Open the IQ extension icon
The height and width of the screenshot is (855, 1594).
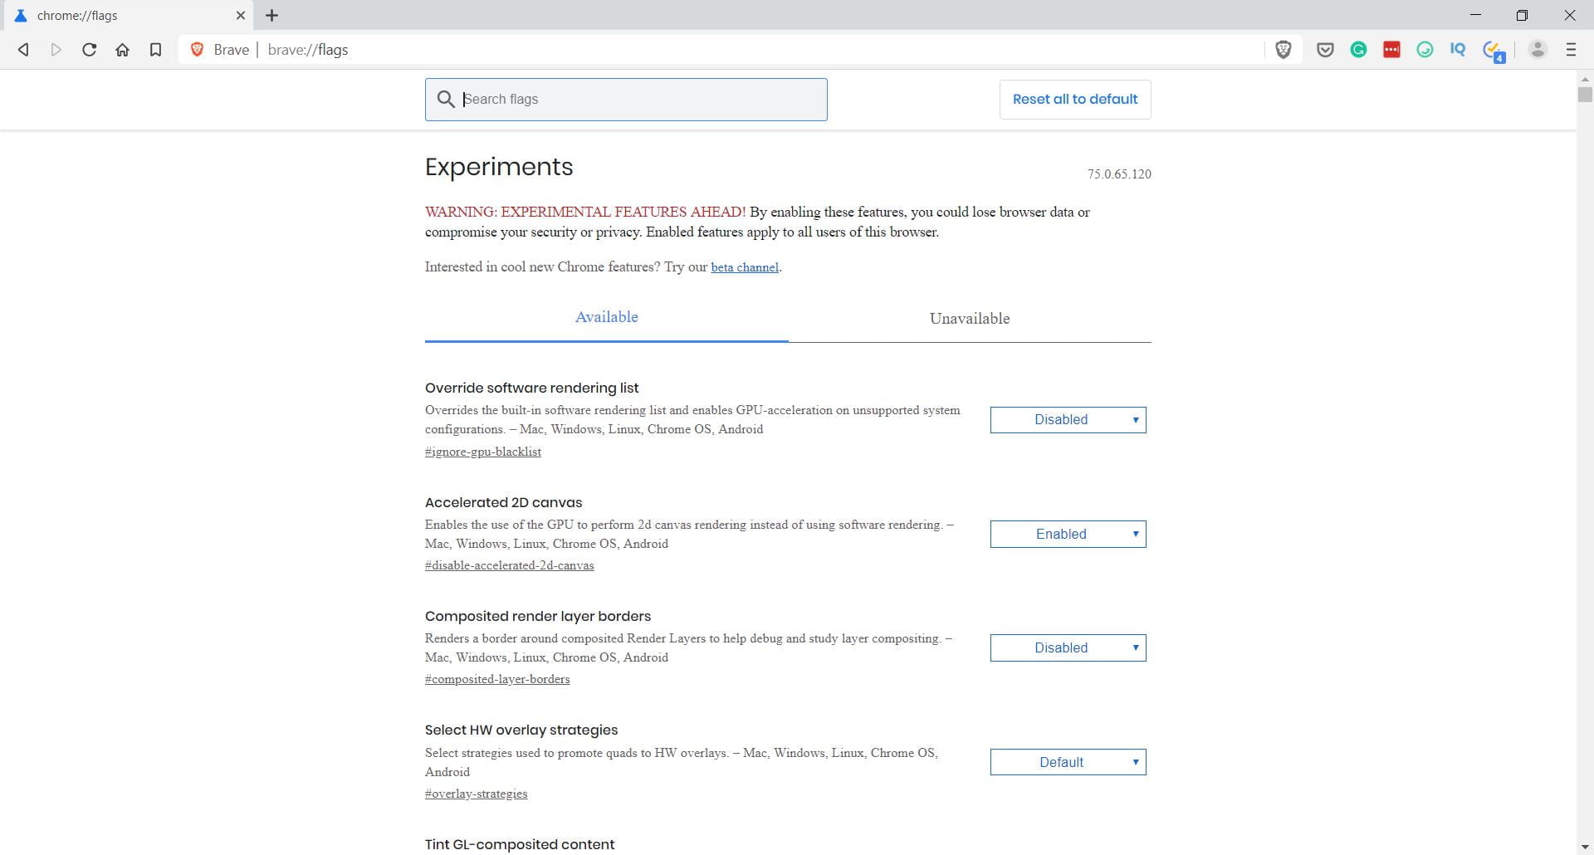click(1458, 50)
